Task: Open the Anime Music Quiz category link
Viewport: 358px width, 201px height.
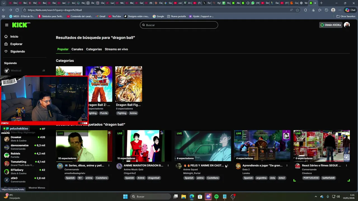Action: 133,169
